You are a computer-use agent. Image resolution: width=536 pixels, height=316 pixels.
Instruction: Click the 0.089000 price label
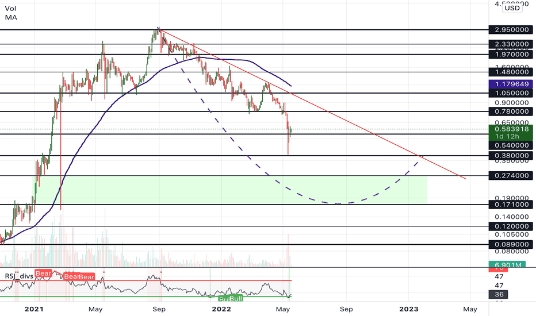tap(511, 245)
